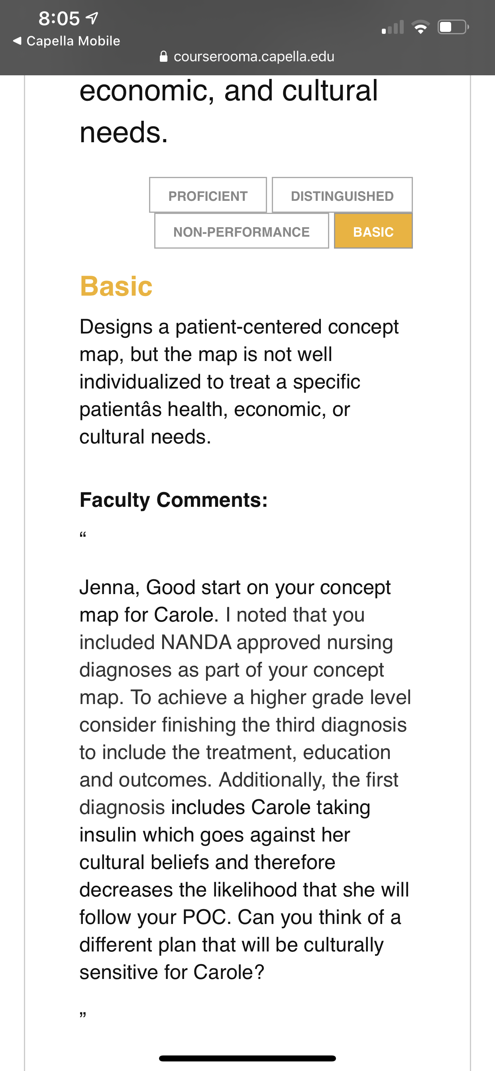Select the PROFICIENT rubric level
This screenshot has height=1071, width=495.
[x=208, y=195]
